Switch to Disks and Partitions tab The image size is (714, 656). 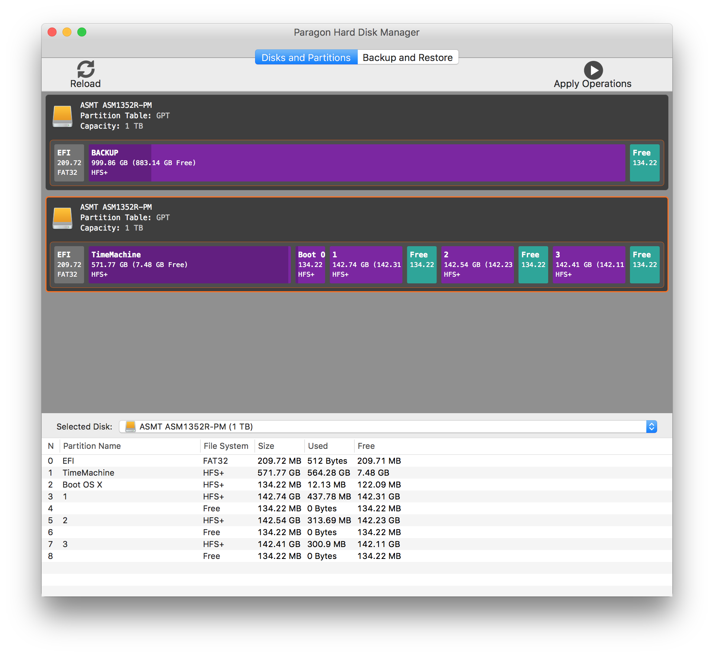[x=306, y=57]
